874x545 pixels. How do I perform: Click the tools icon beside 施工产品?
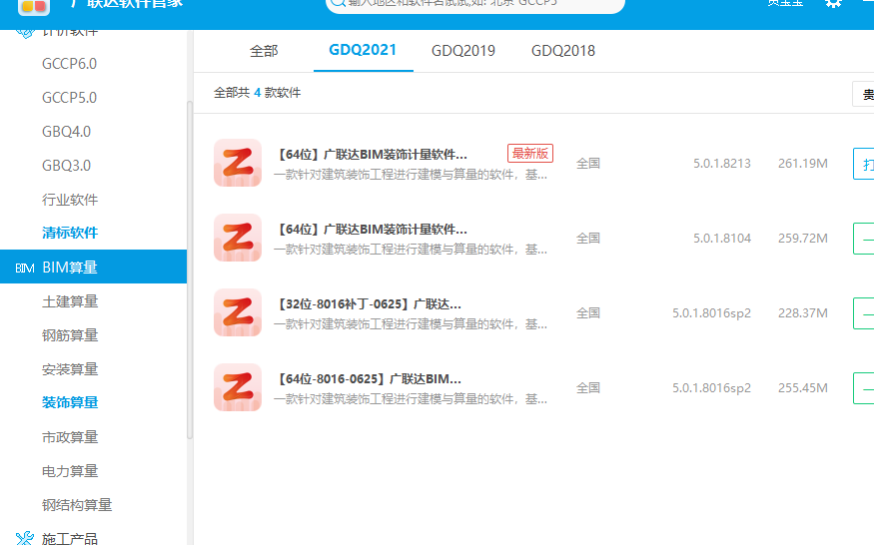tap(25, 538)
